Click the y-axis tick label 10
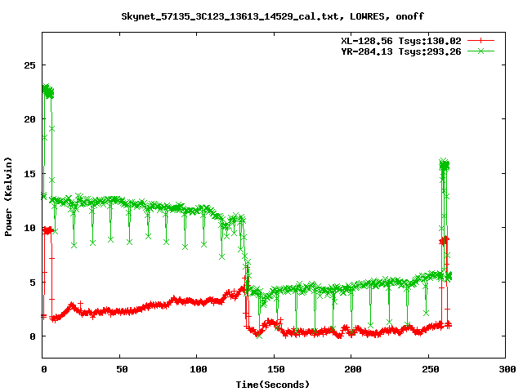 tap(29, 229)
